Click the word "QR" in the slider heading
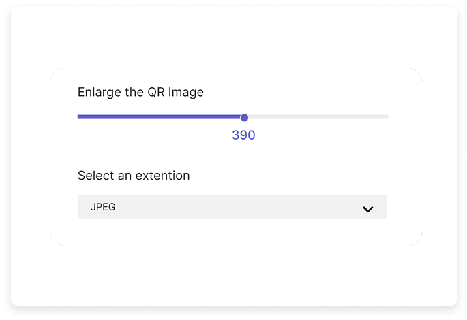 pos(156,92)
